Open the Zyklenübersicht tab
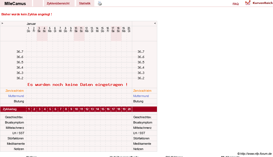 (x=59, y=3)
